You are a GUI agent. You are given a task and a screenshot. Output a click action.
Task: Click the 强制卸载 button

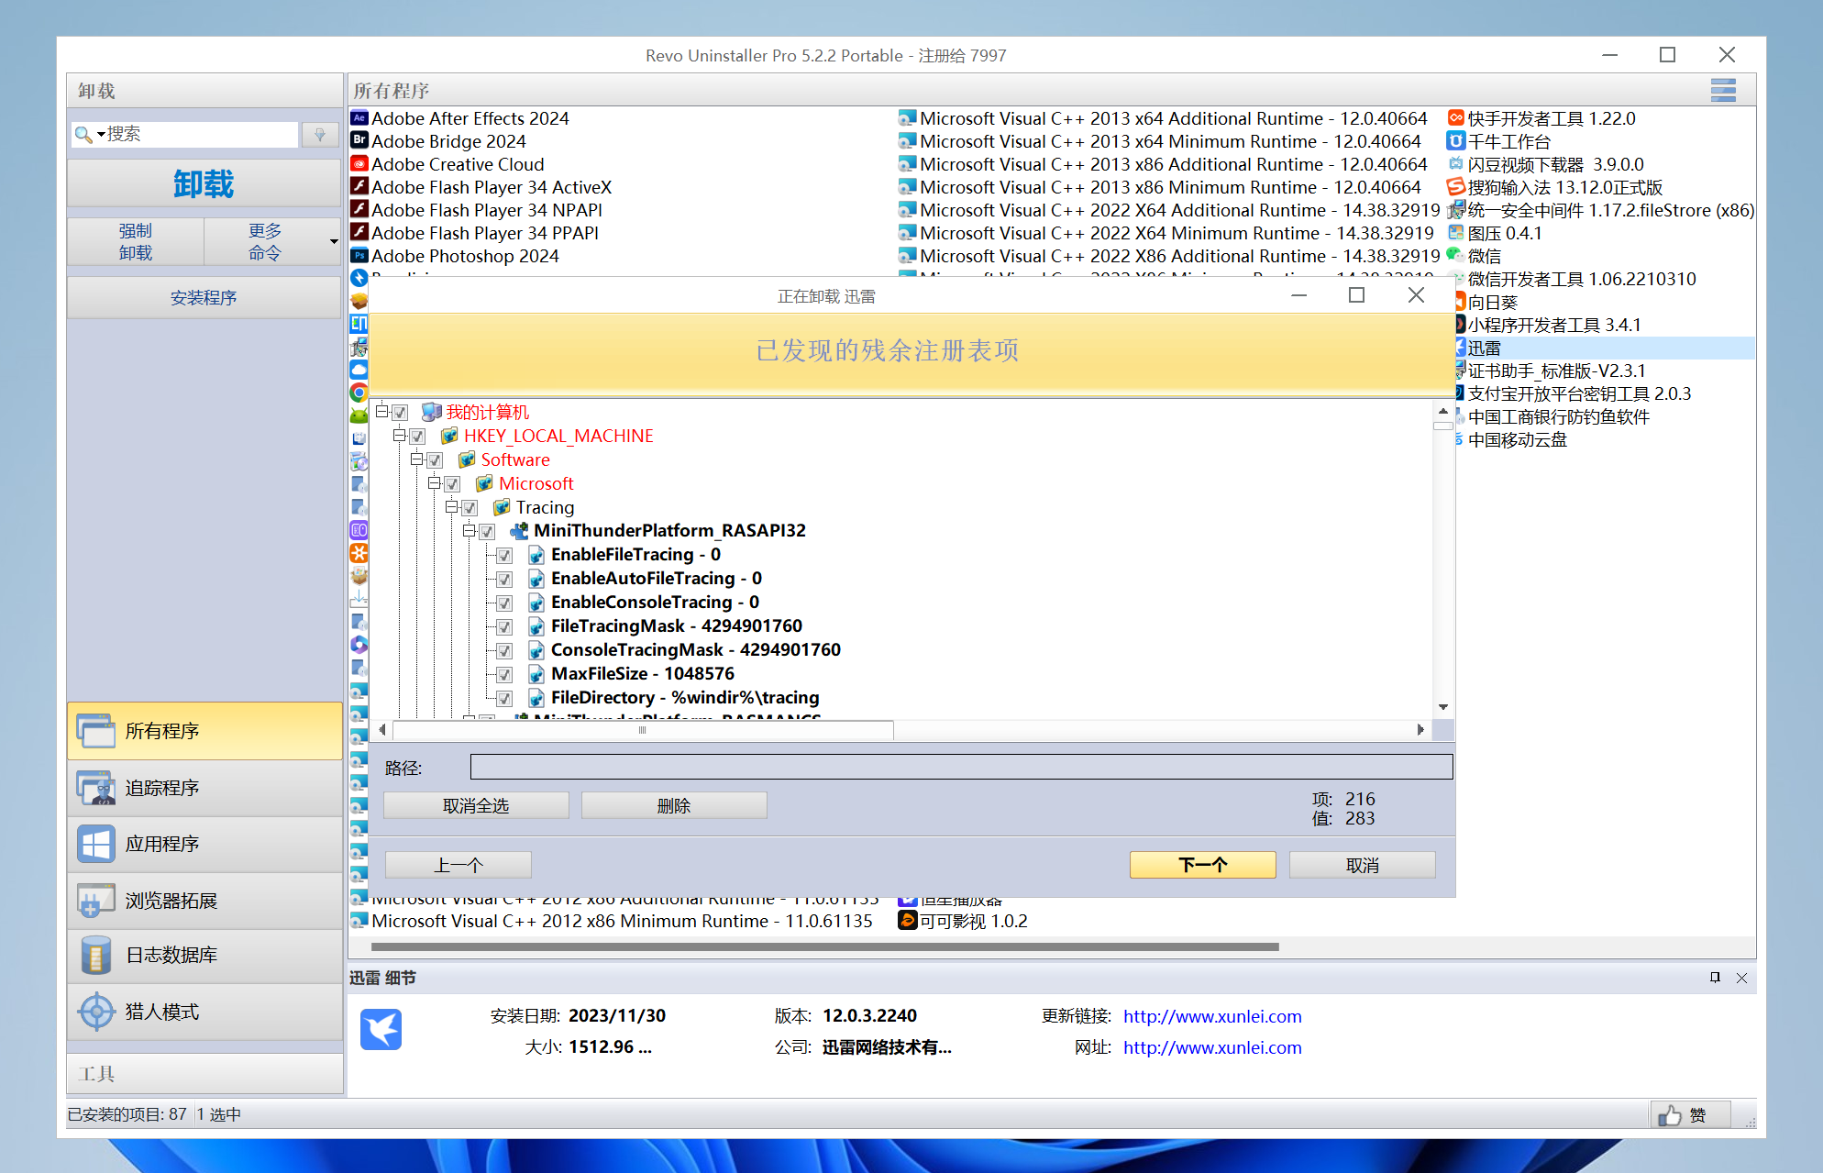(136, 242)
